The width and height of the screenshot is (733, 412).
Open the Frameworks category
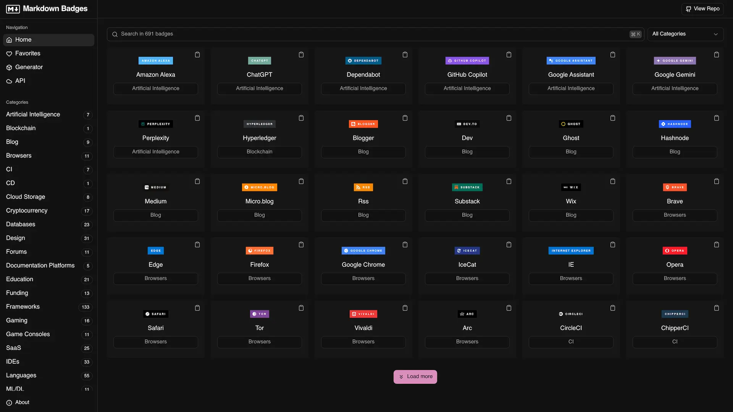click(x=48, y=307)
